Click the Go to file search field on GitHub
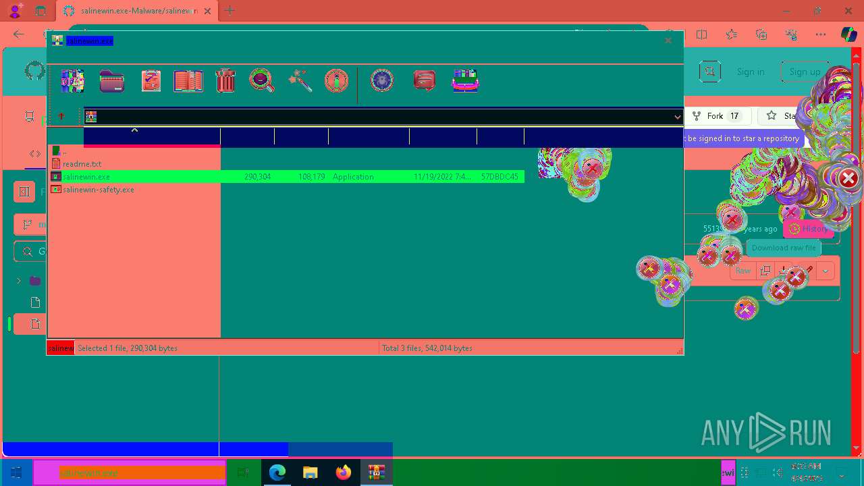The image size is (864, 486). click(x=31, y=252)
